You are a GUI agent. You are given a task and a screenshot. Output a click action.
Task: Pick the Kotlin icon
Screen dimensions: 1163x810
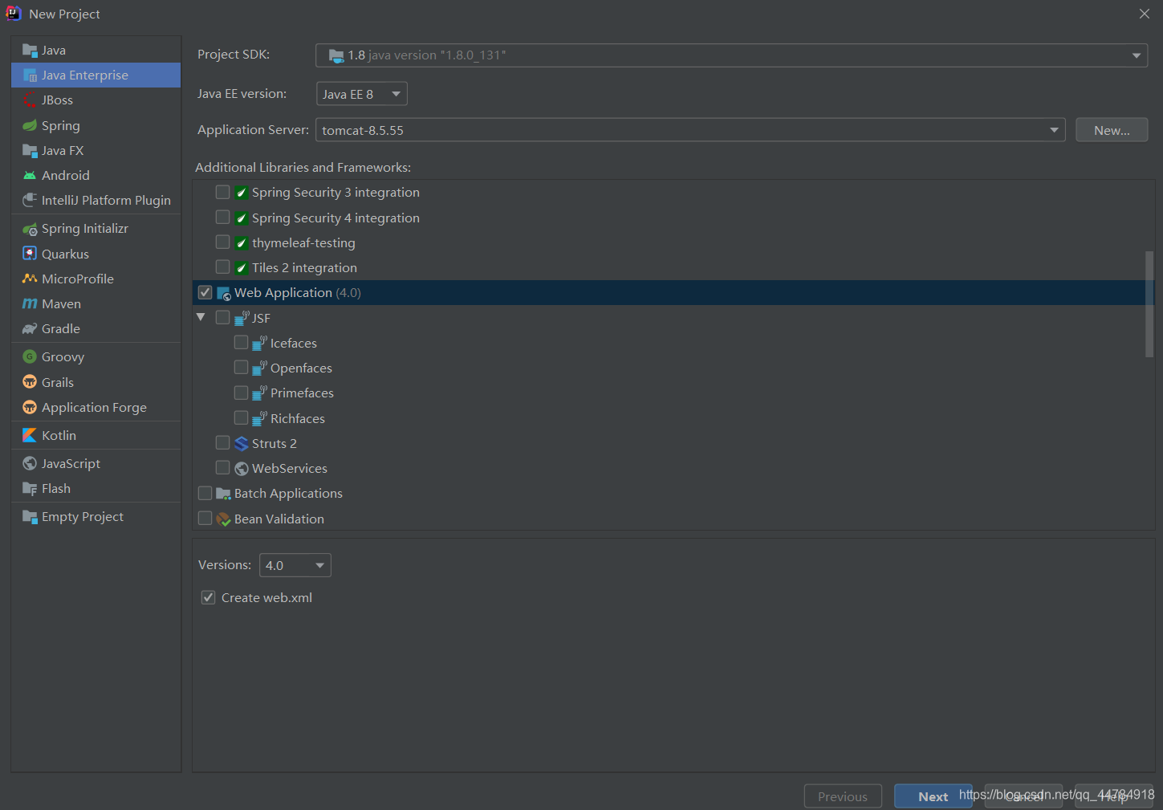click(30, 435)
